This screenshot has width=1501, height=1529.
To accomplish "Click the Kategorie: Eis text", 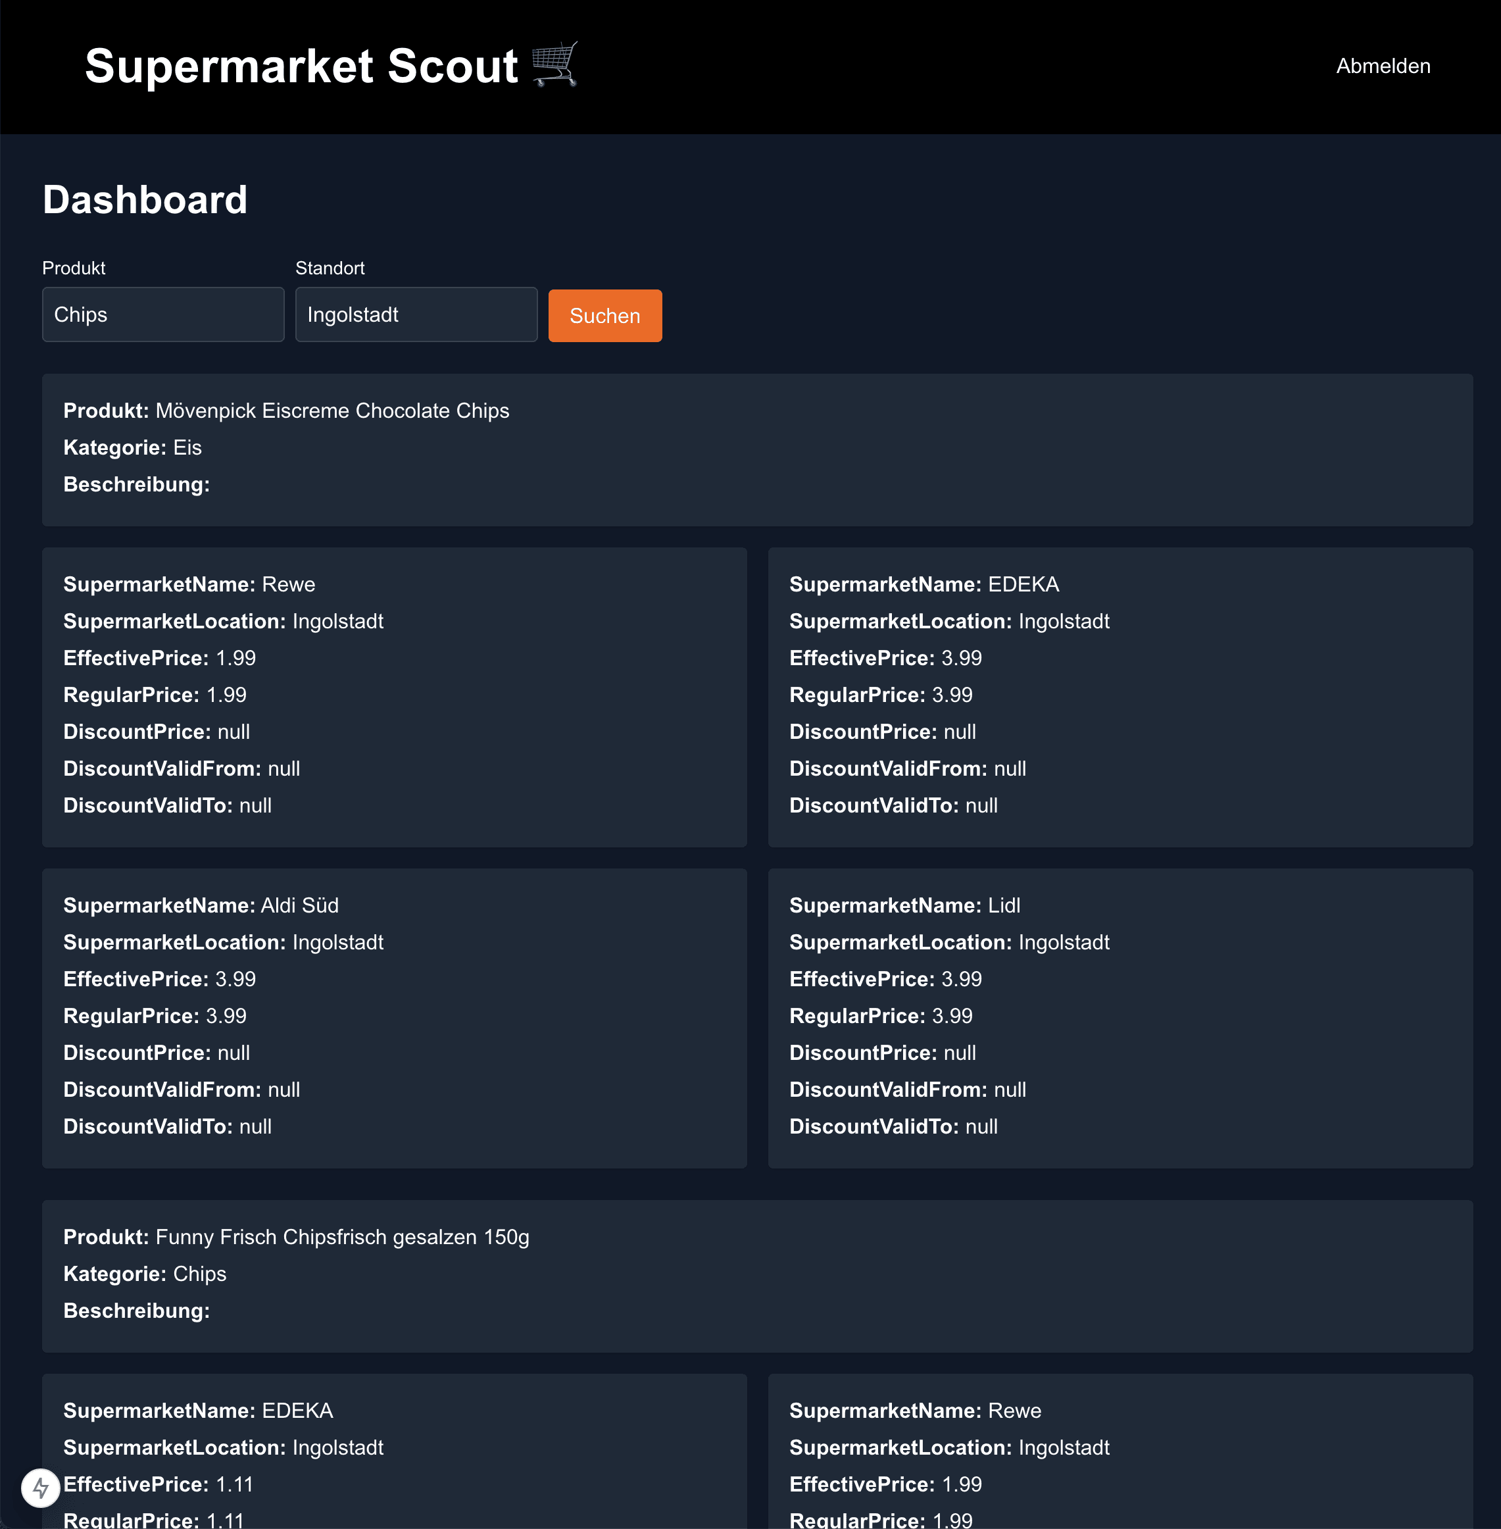I will point(132,448).
